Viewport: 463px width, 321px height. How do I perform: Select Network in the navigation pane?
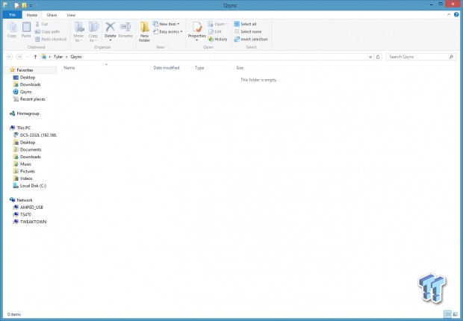(25, 200)
